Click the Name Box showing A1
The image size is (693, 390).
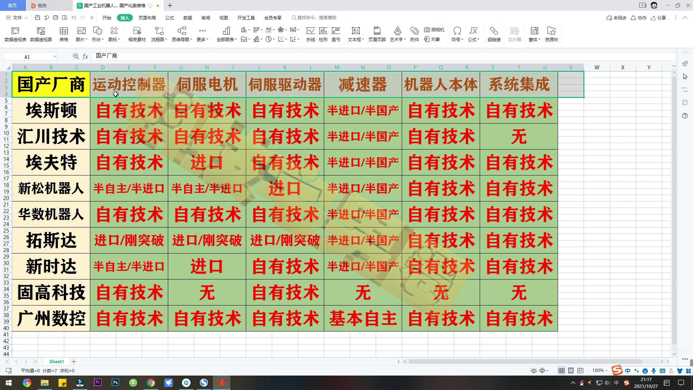coord(27,57)
